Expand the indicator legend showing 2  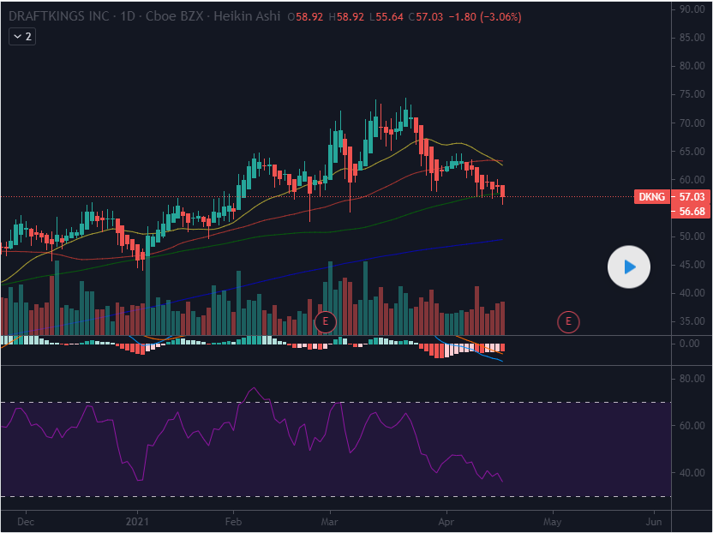21,37
